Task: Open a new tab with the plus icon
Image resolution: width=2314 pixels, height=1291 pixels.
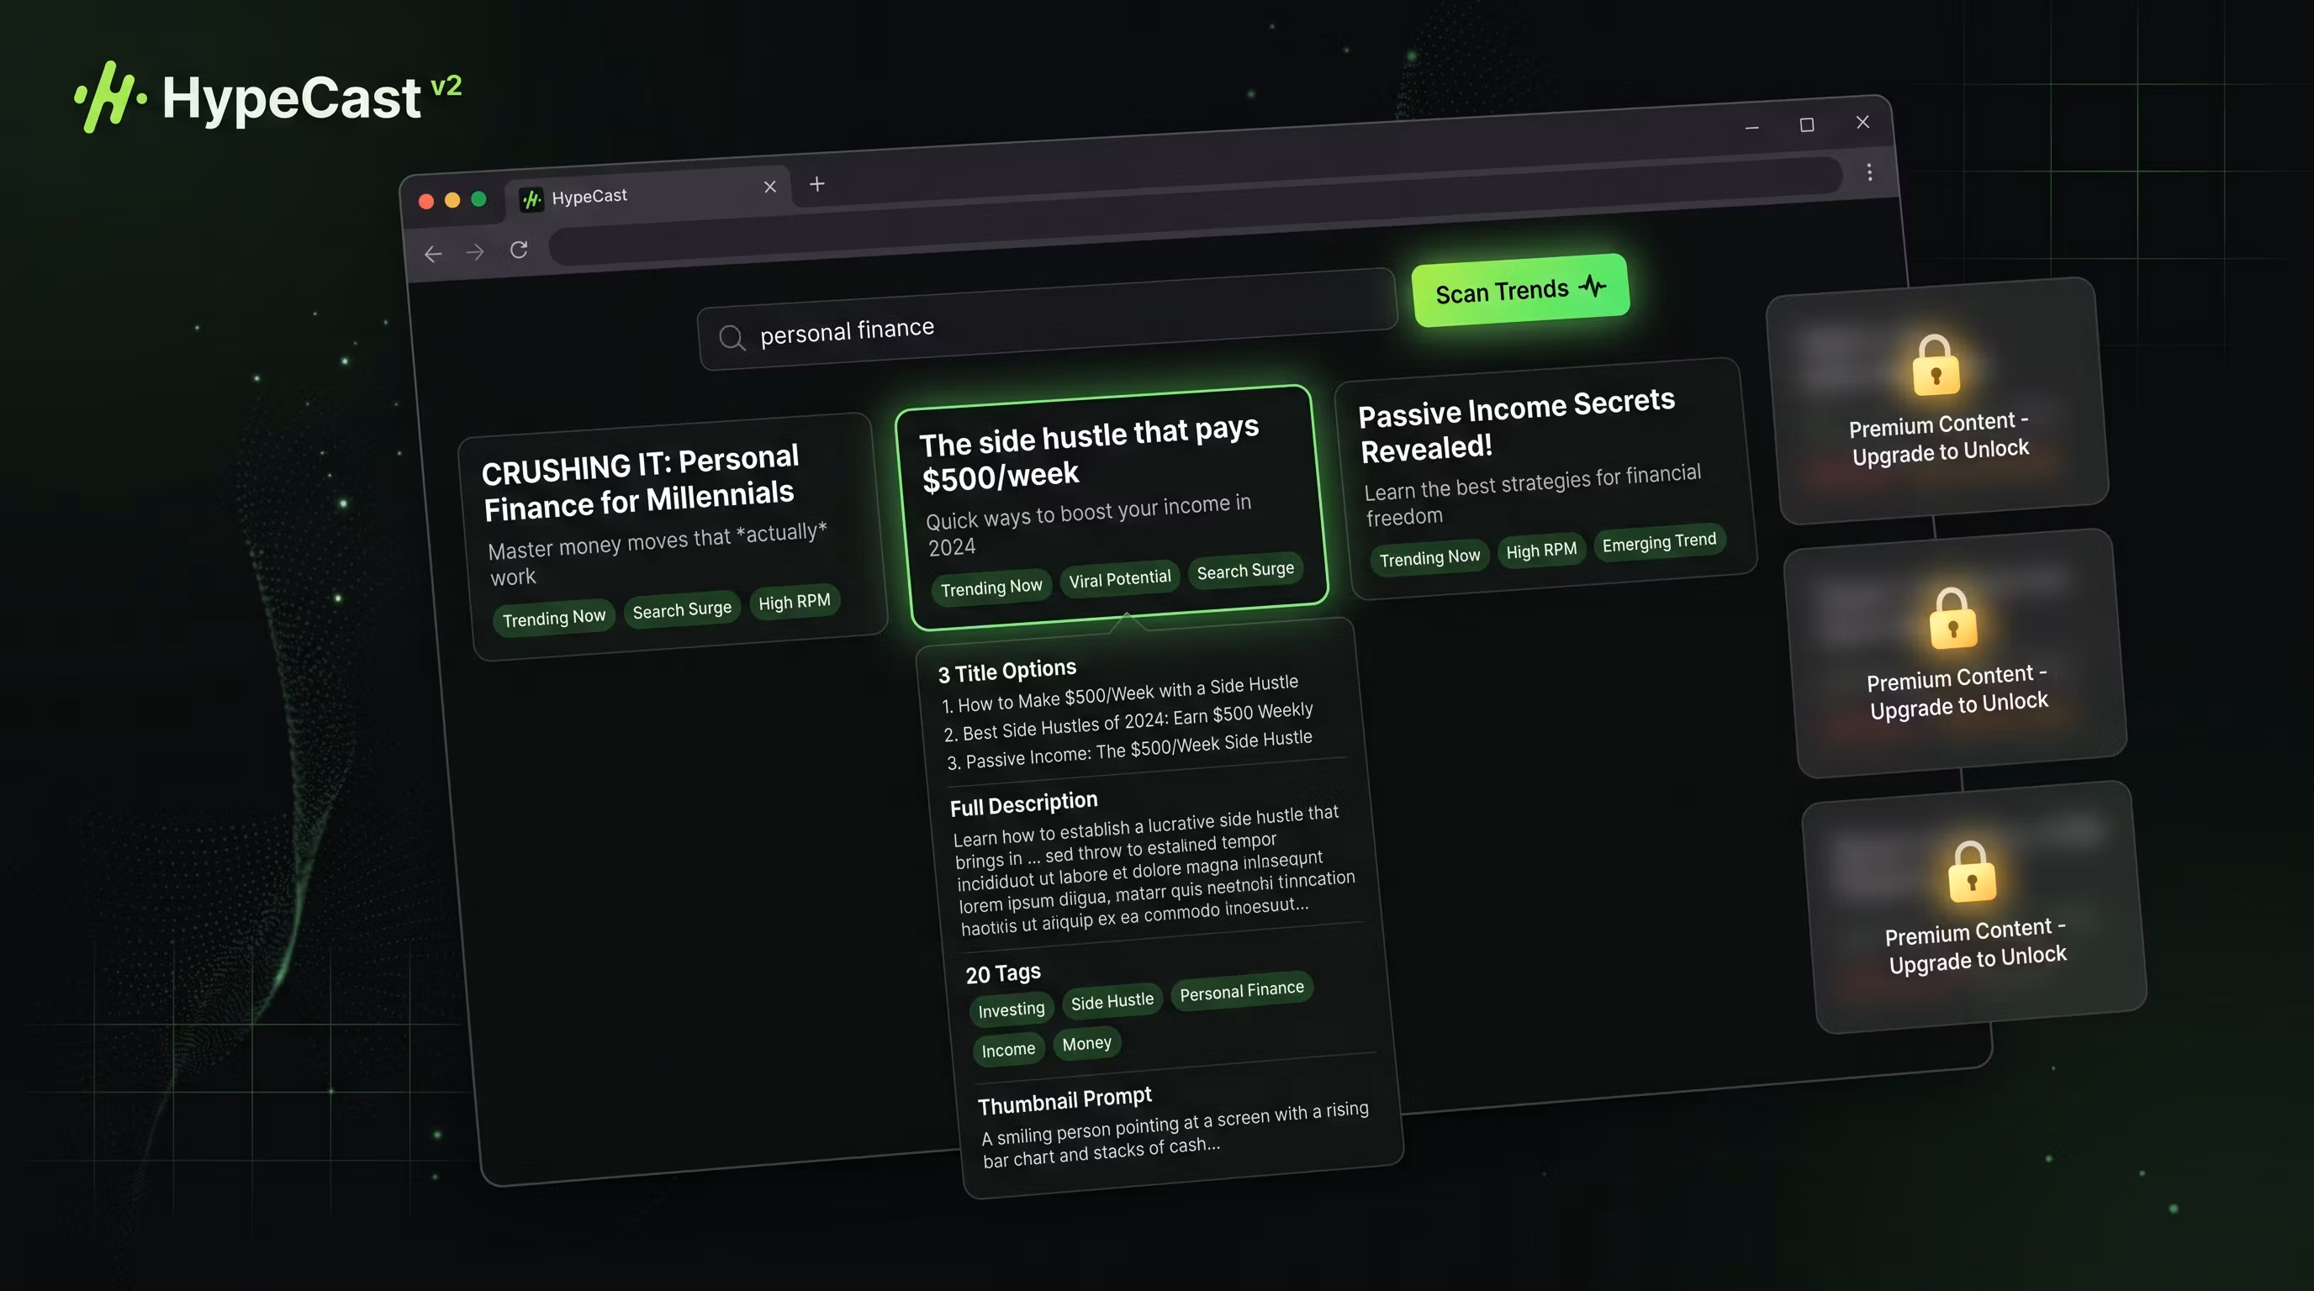Action: (816, 184)
